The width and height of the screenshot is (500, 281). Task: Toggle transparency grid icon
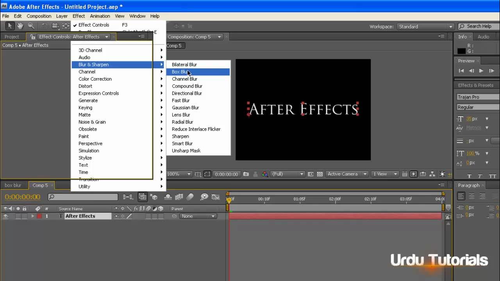320,174
